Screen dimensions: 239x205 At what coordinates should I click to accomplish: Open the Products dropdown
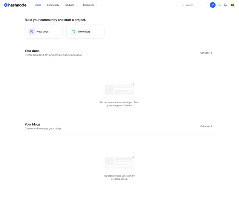pos(71,5)
